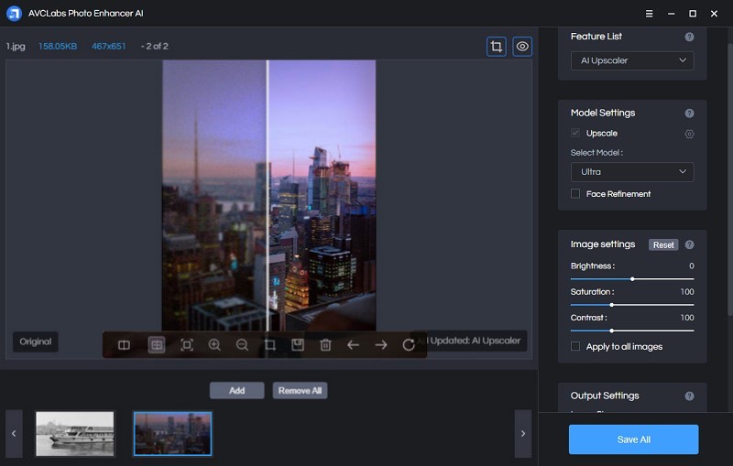Screen dimensions: 733x466
Task: Click the Save All button
Action: 633,439
